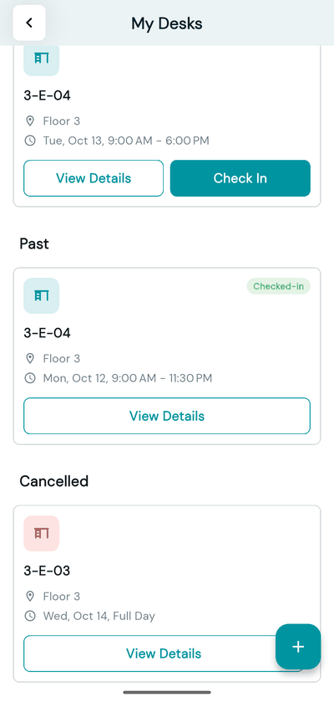Image resolution: width=334 pixels, height=702 pixels.
Task: Tap the green Checked-in status badge
Action: click(279, 286)
